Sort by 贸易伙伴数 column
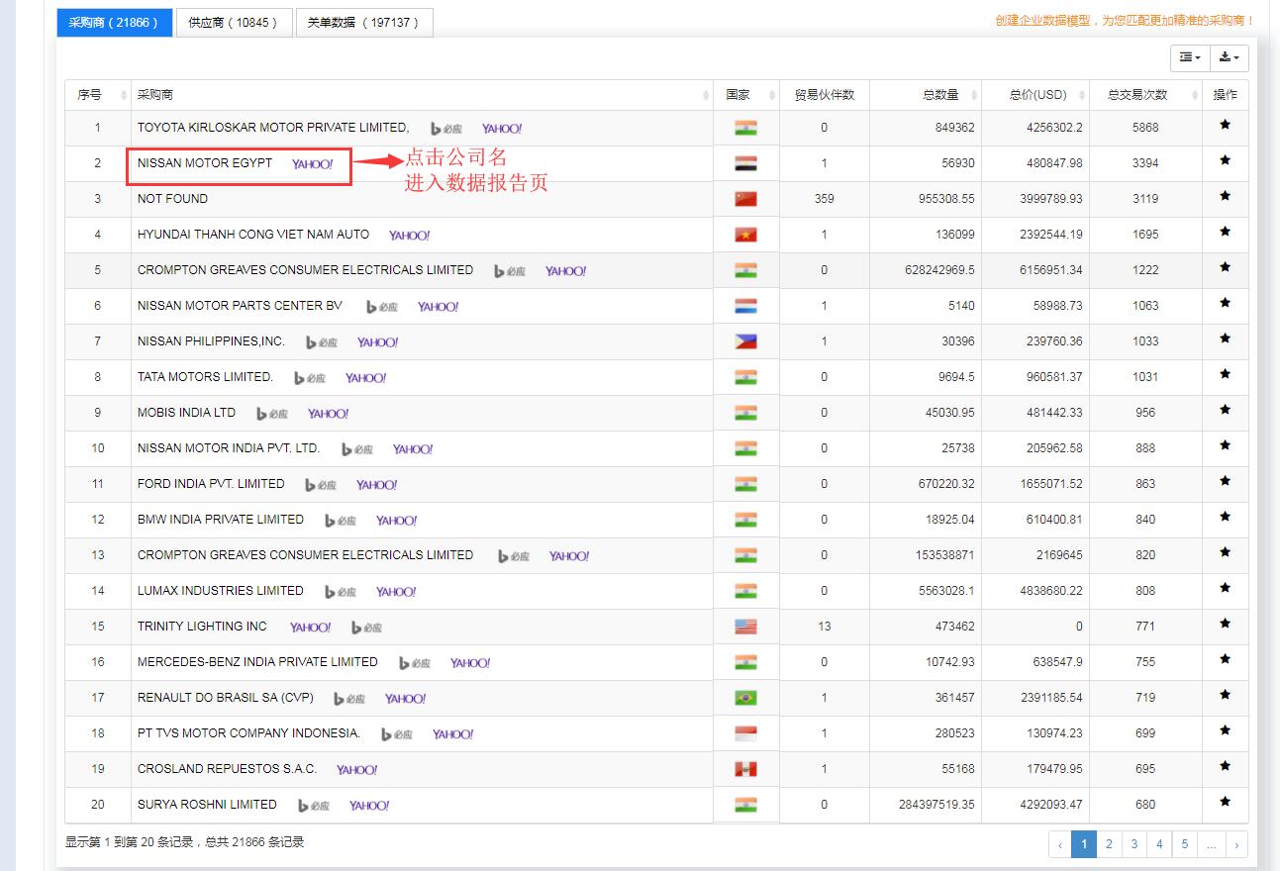The image size is (1280, 871). tap(825, 95)
